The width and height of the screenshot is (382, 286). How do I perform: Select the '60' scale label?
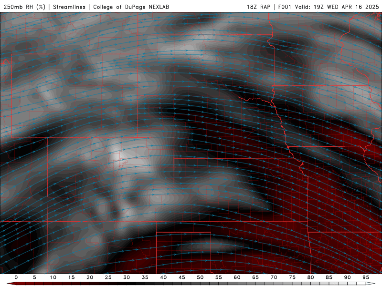[237, 277]
